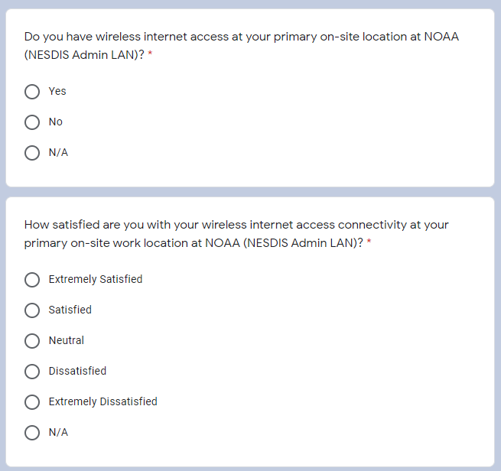This screenshot has height=471, width=501.
Task: Click the 'Yes' label text
Action: pyautogui.click(x=57, y=92)
